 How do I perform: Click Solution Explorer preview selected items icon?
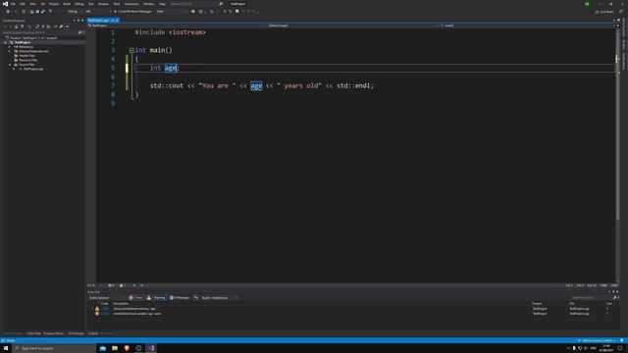pos(67,26)
